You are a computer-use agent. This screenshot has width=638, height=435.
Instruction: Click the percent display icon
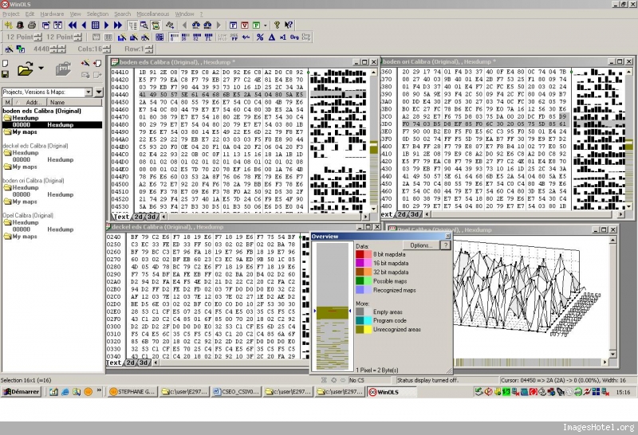(x=260, y=37)
